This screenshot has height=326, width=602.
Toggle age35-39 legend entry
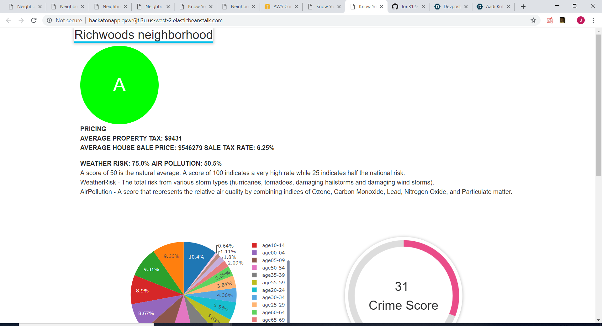268,275
